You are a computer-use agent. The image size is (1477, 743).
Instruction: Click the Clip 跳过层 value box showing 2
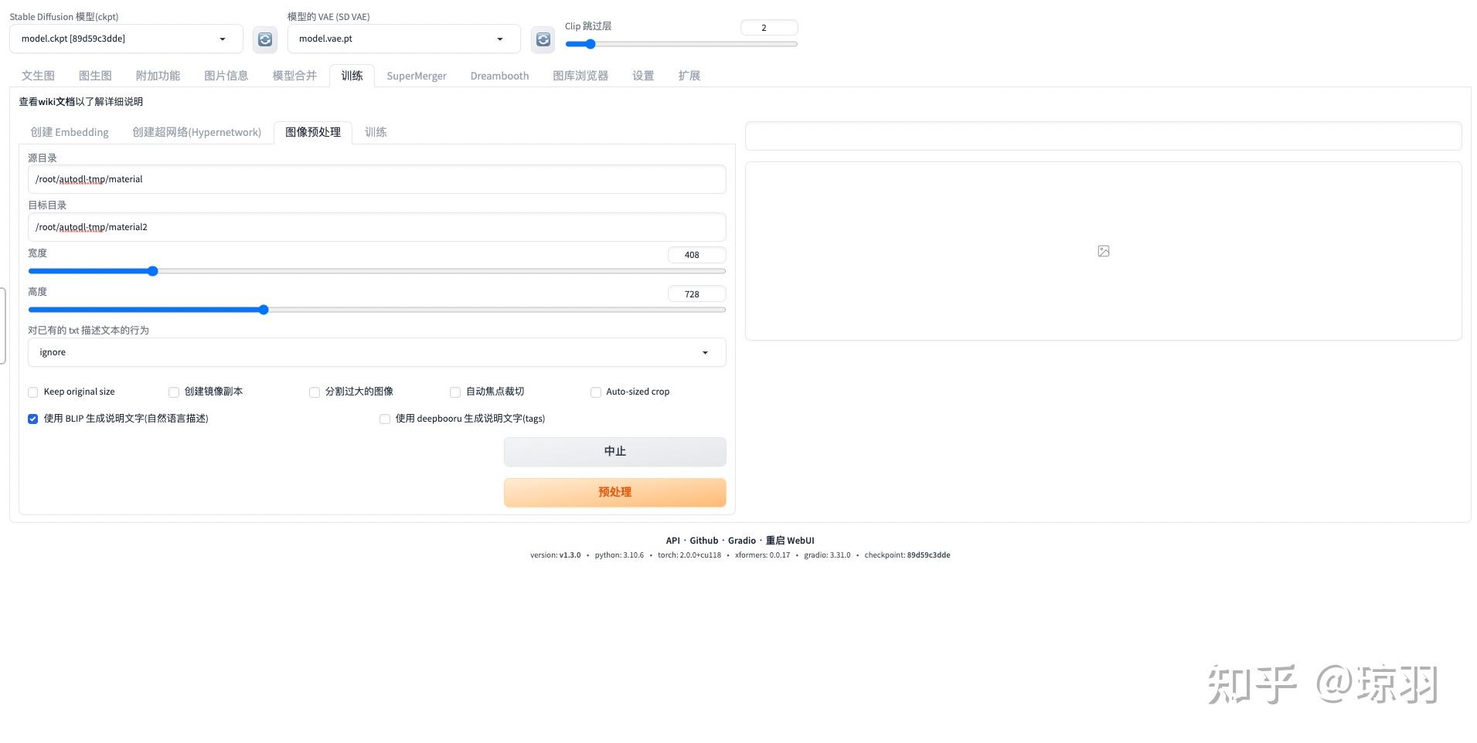pos(769,28)
